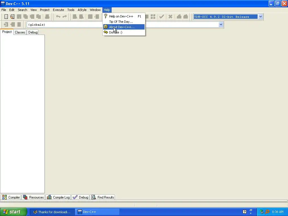Click the Close All toolbar icon
The image size is (288, 216).
[x=39, y=17]
